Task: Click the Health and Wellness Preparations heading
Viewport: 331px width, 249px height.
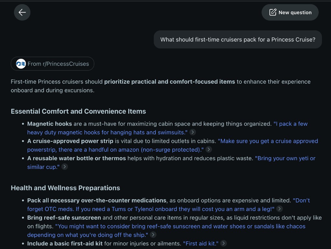Action: point(65,188)
